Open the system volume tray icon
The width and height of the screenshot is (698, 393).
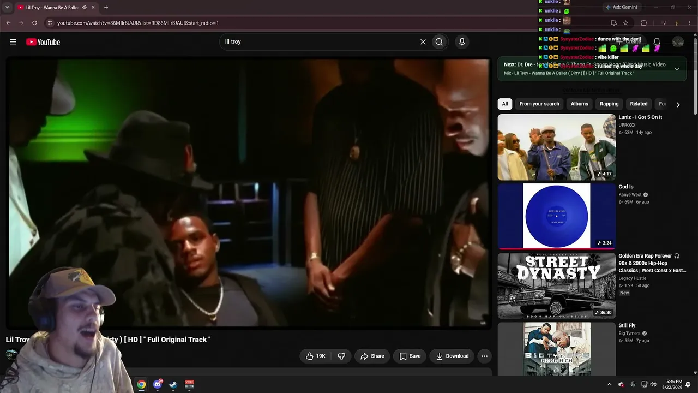[653, 384]
